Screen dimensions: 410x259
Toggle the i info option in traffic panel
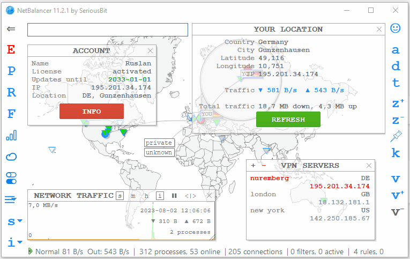[160, 196]
